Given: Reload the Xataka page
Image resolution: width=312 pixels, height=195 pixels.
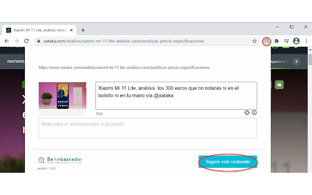Looking at the screenshot, I should click(x=26, y=41).
